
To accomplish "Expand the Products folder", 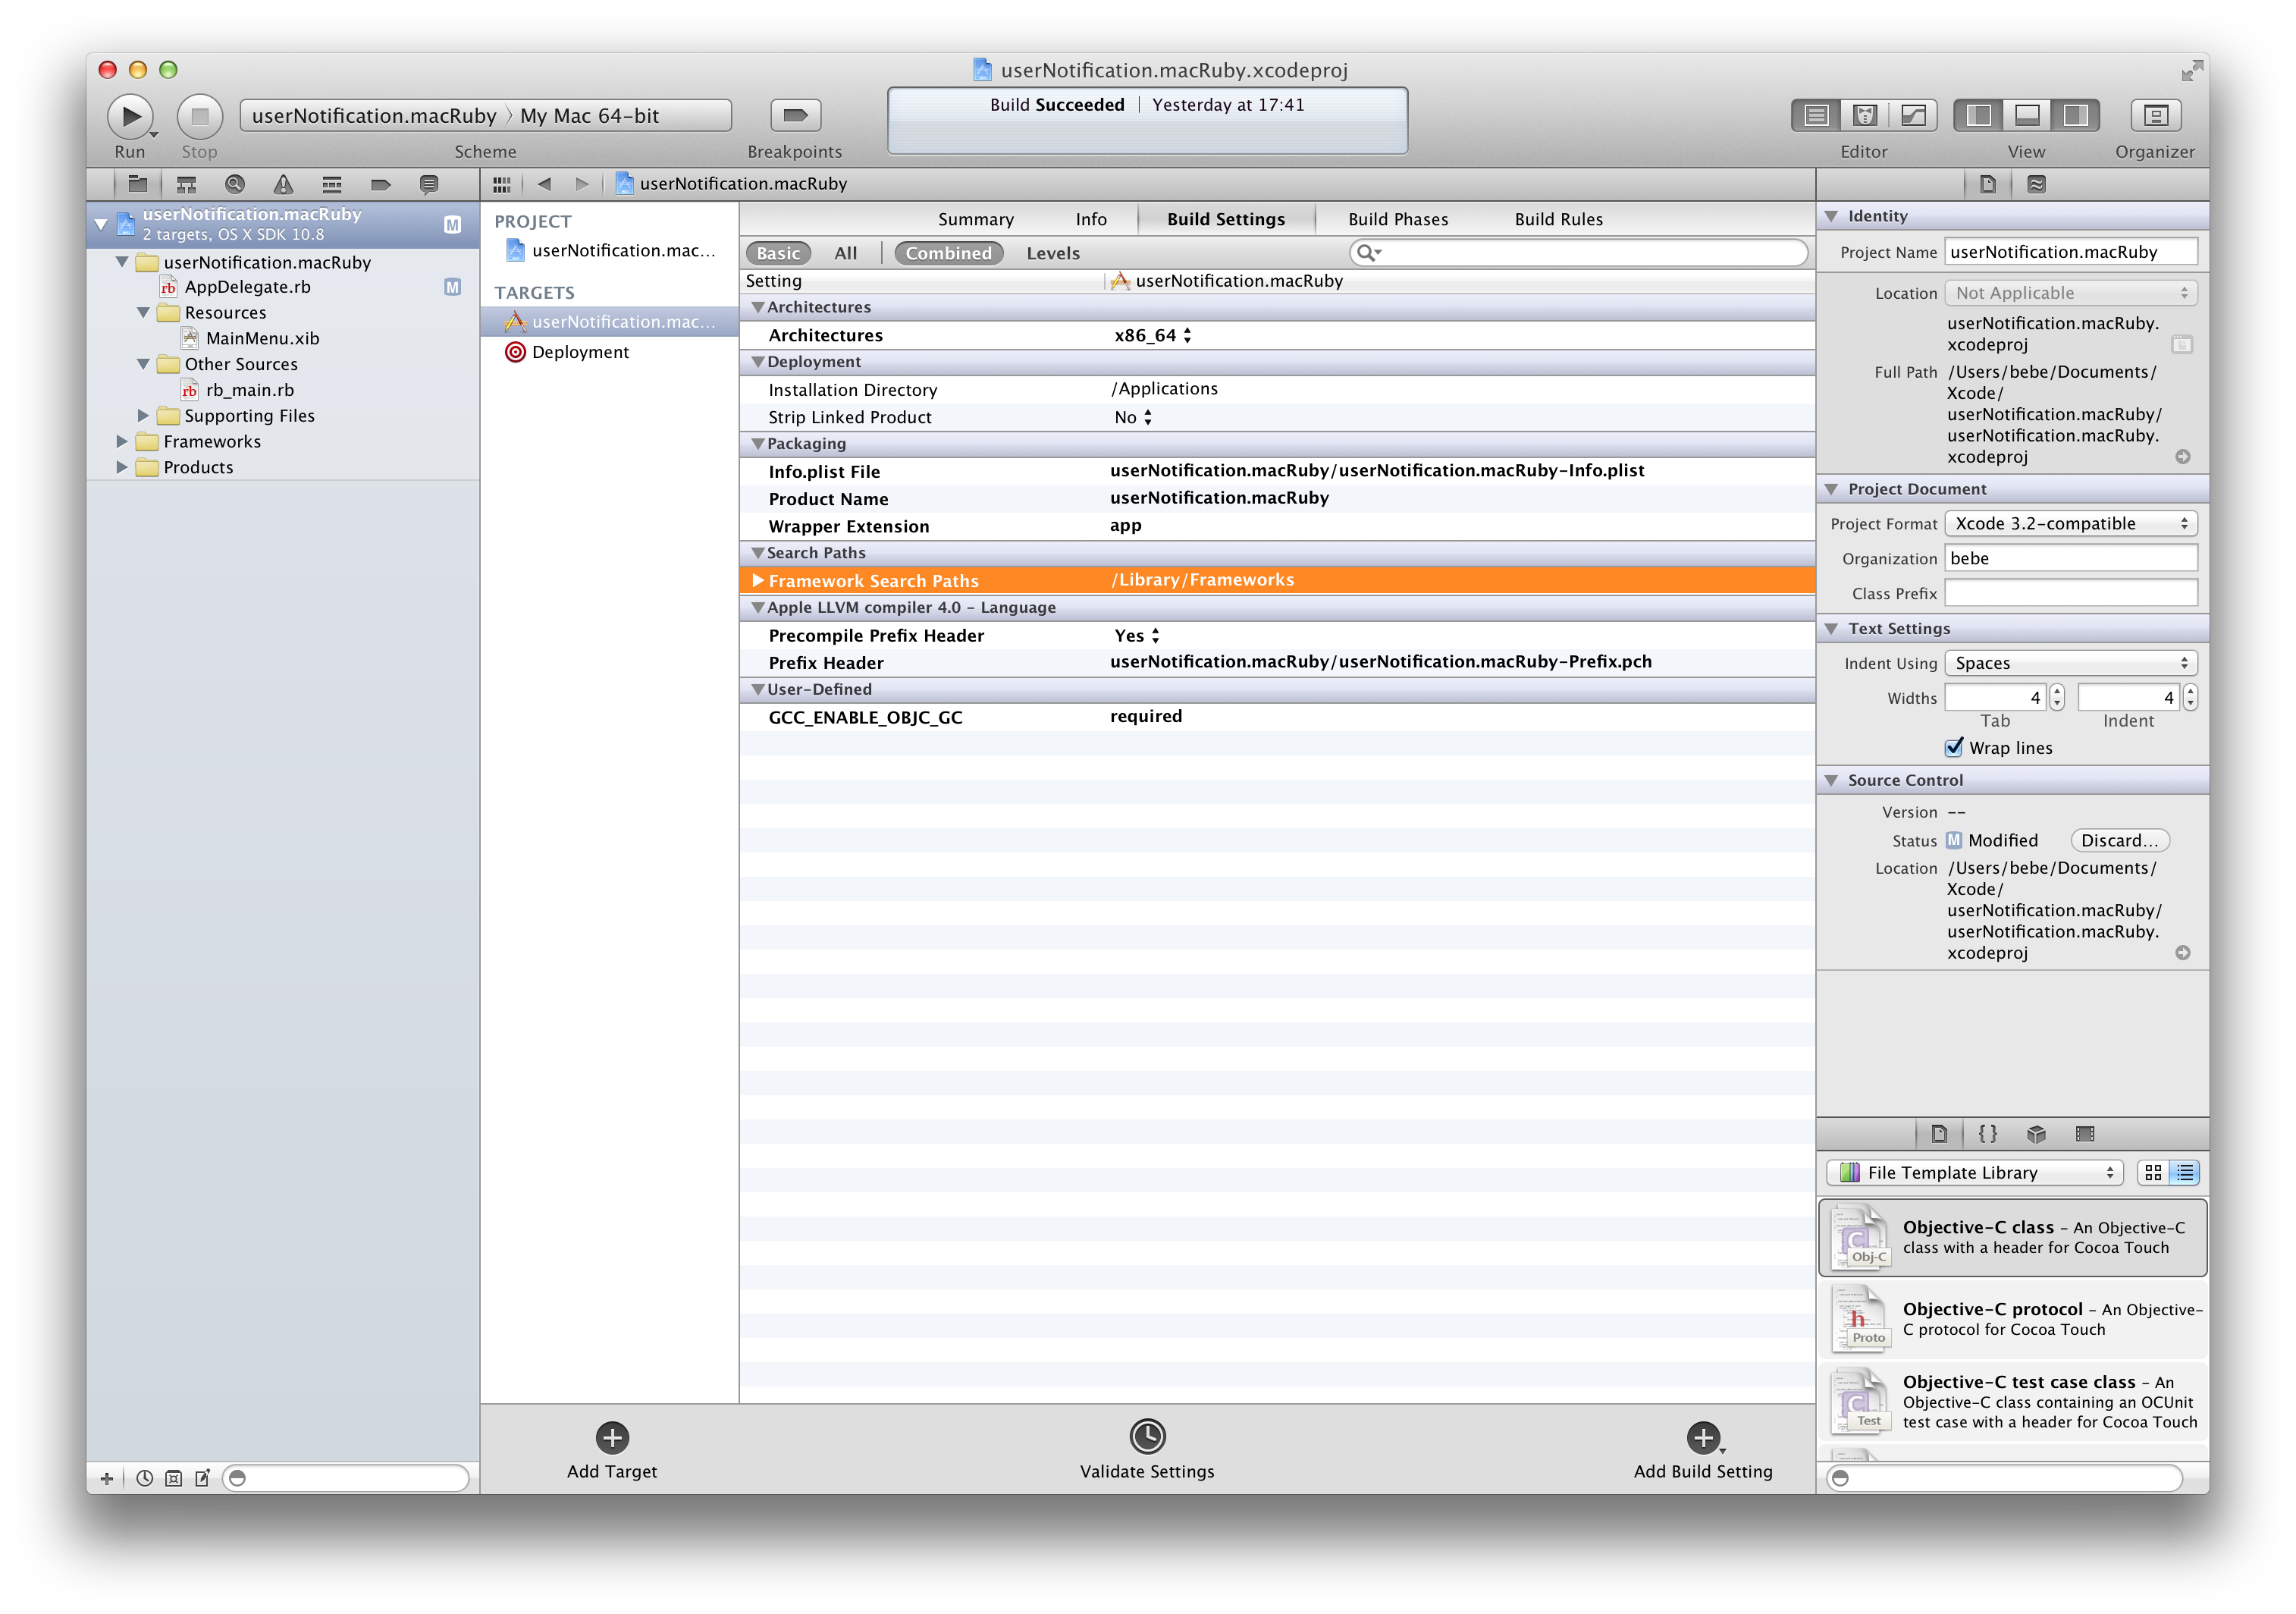I will pos(122,467).
